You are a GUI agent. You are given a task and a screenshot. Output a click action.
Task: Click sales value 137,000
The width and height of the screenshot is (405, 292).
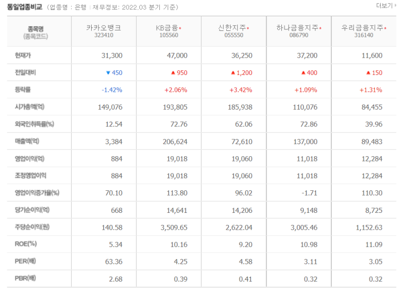pos(305,142)
